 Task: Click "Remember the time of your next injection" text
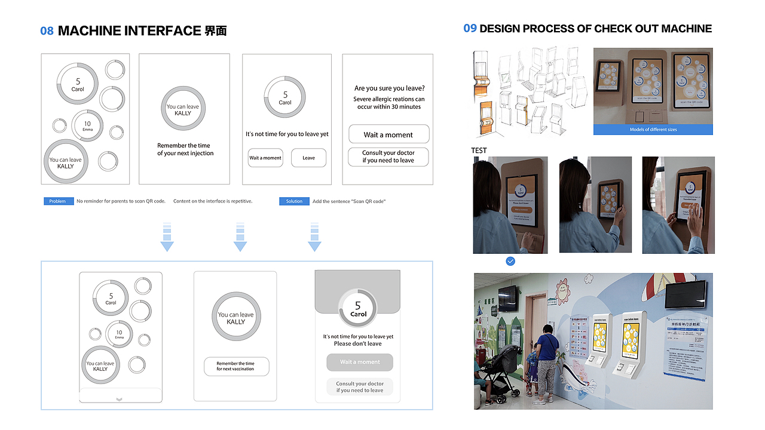(185, 149)
